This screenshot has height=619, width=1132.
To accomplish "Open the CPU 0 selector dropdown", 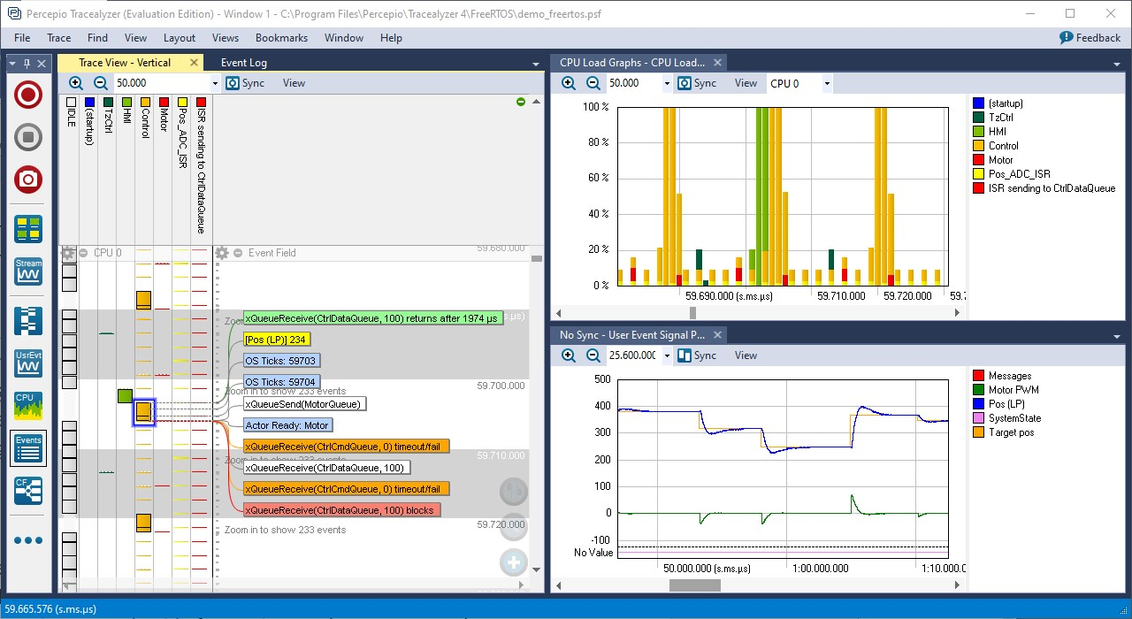I will click(827, 83).
